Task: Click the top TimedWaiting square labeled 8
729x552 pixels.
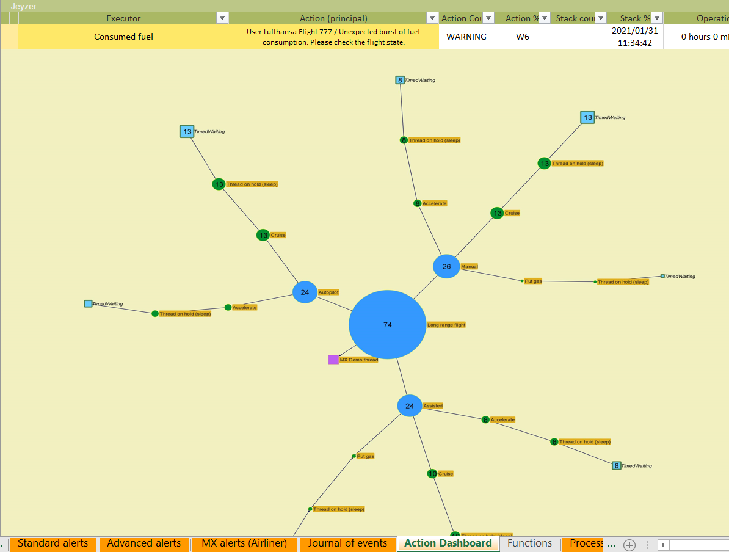Action: (400, 80)
